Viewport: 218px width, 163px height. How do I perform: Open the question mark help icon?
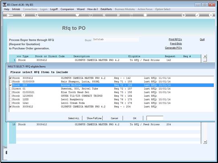point(23,15)
